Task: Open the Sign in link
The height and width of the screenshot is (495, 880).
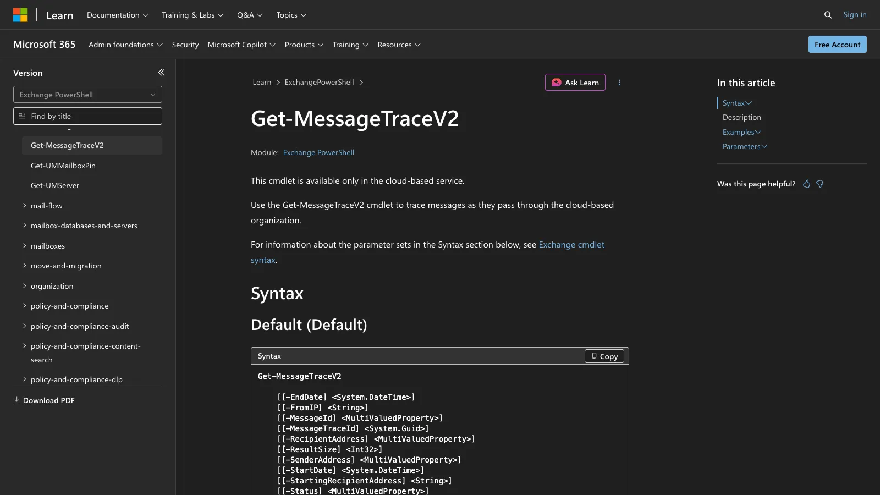Action: 855,15
